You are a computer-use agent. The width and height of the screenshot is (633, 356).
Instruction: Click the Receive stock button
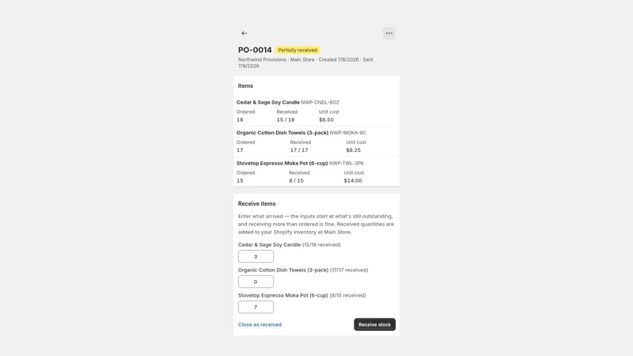pos(374,324)
